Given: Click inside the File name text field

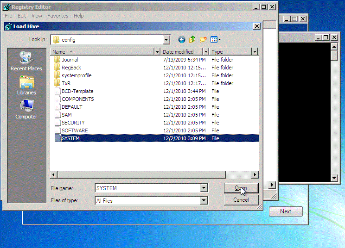Looking at the screenshot, I should [x=148, y=188].
